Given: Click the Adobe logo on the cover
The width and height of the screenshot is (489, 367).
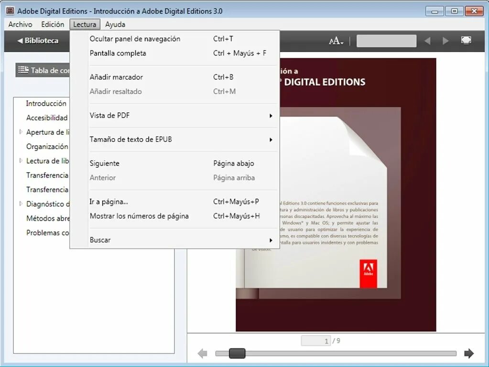Looking at the screenshot, I should [369, 273].
